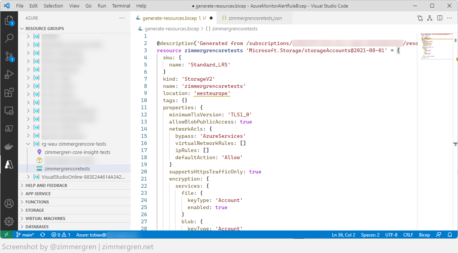Click the More Actions ellipsis in the editor toolbar
The height and width of the screenshot is (253, 458).
(x=449, y=18)
